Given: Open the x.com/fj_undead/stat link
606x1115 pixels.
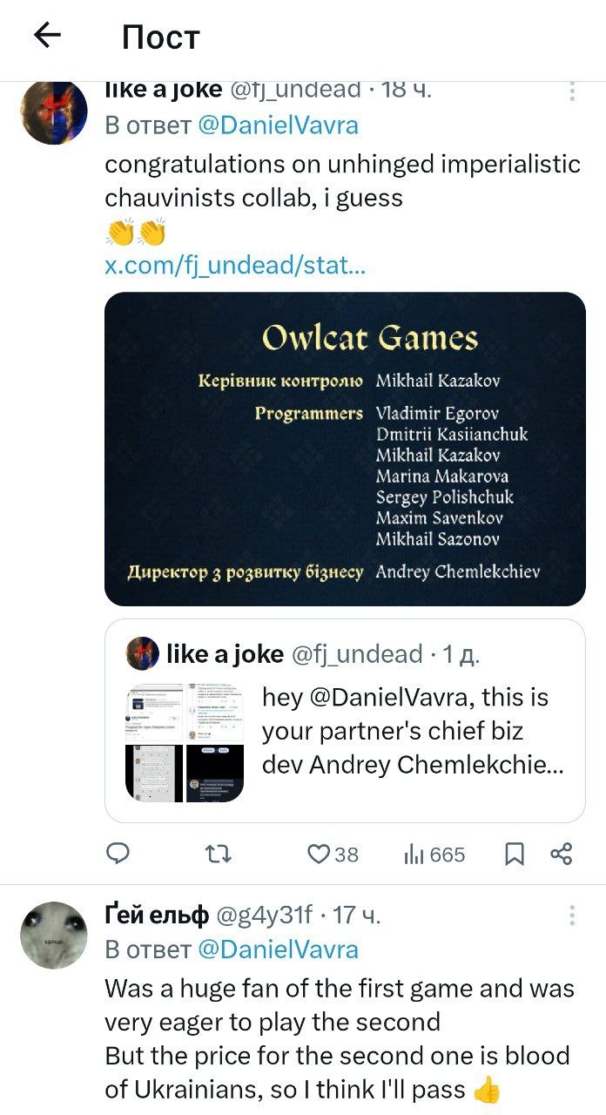Looking at the screenshot, I should tap(235, 265).
